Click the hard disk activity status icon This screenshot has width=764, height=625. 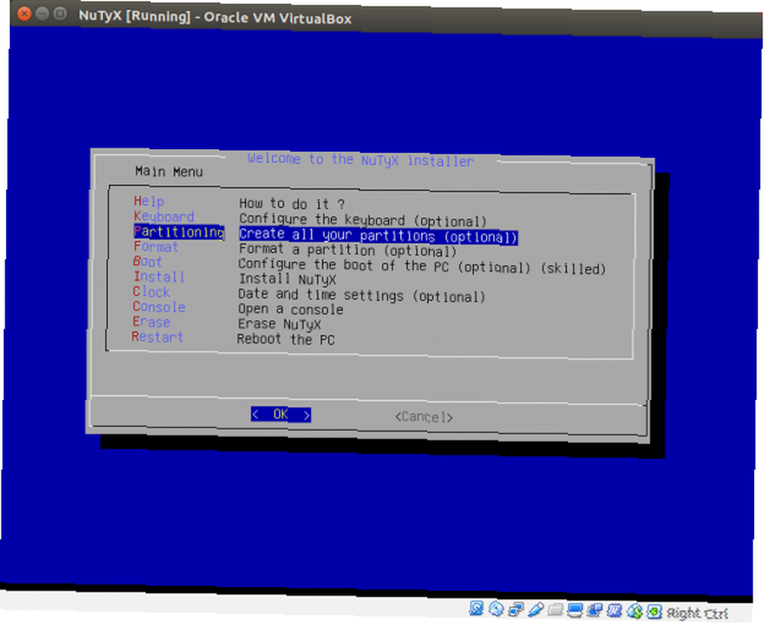tap(476, 608)
